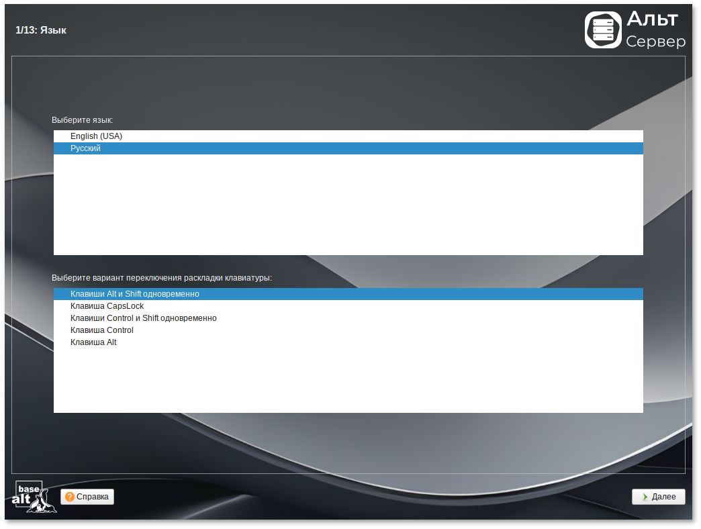Select English (USA) as the language
Image resolution: width=701 pixels, height=529 pixels.
tap(96, 136)
